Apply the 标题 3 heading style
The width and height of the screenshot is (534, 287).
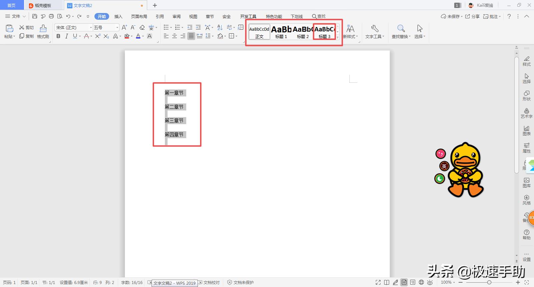point(324,32)
